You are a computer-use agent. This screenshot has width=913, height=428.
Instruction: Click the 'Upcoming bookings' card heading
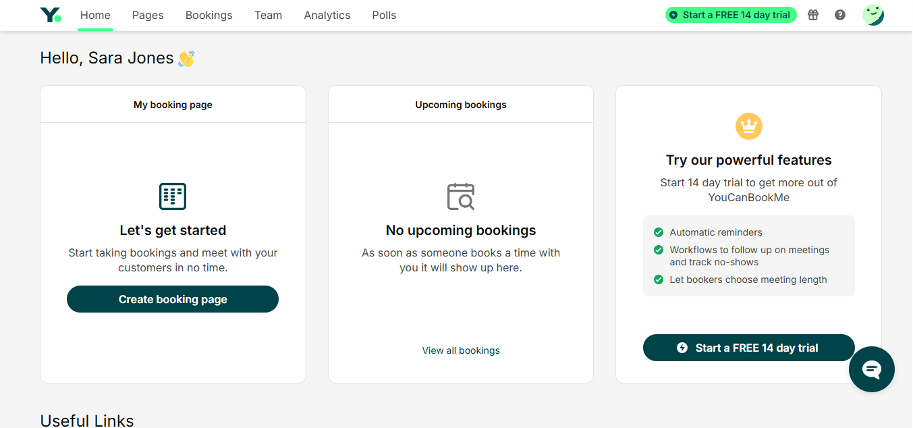click(461, 105)
